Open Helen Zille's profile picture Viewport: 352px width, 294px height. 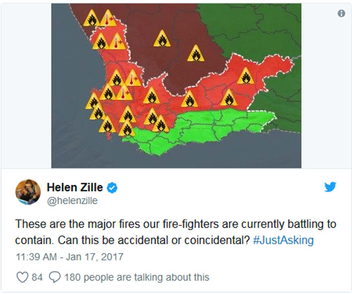pos(28,192)
